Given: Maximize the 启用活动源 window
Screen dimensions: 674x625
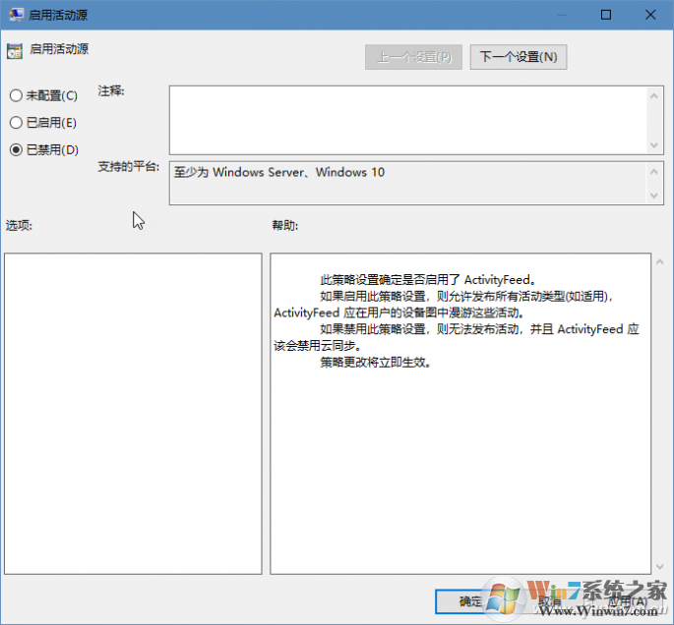Looking at the screenshot, I should pos(606,15).
